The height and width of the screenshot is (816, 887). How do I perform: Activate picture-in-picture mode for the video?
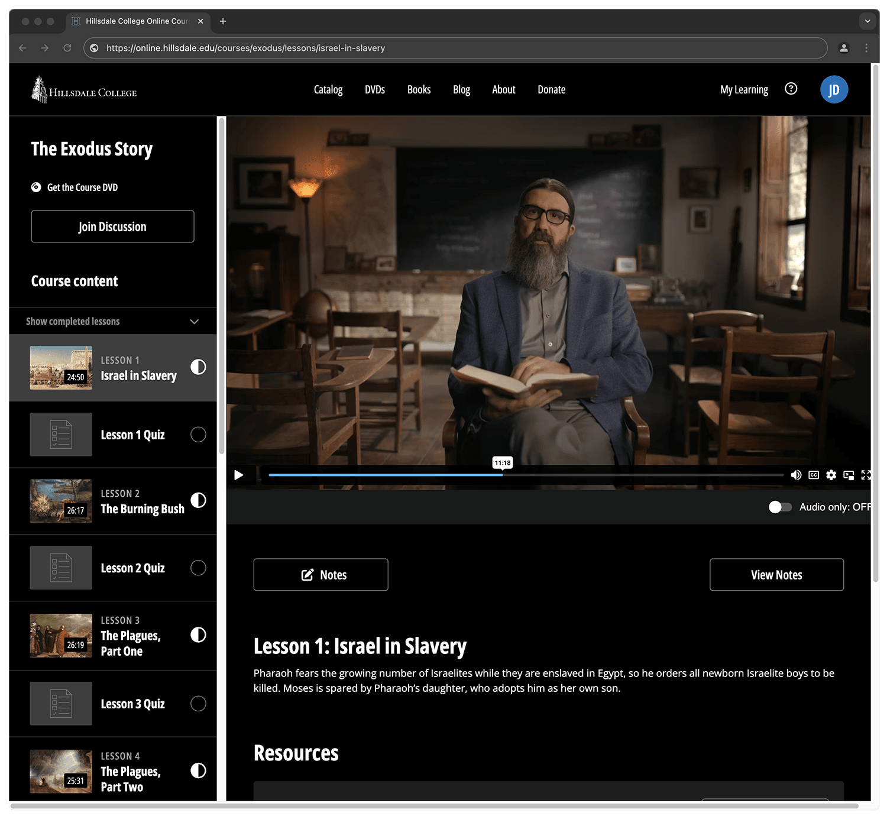[x=849, y=475]
